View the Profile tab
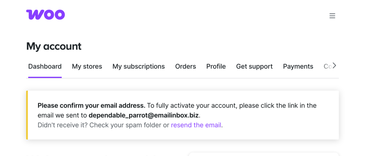Screen dimensions: 365x156 coord(216,66)
